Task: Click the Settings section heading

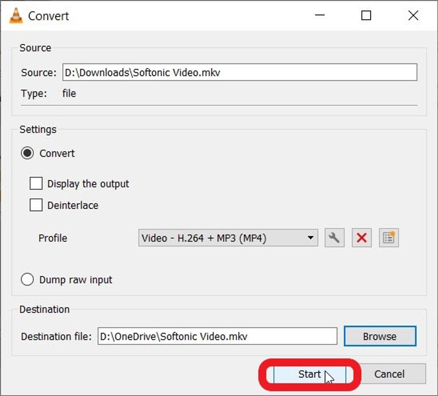Action: pos(38,129)
